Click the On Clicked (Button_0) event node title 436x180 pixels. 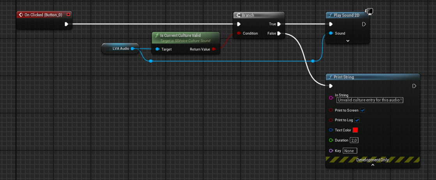[x=43, y=15]
